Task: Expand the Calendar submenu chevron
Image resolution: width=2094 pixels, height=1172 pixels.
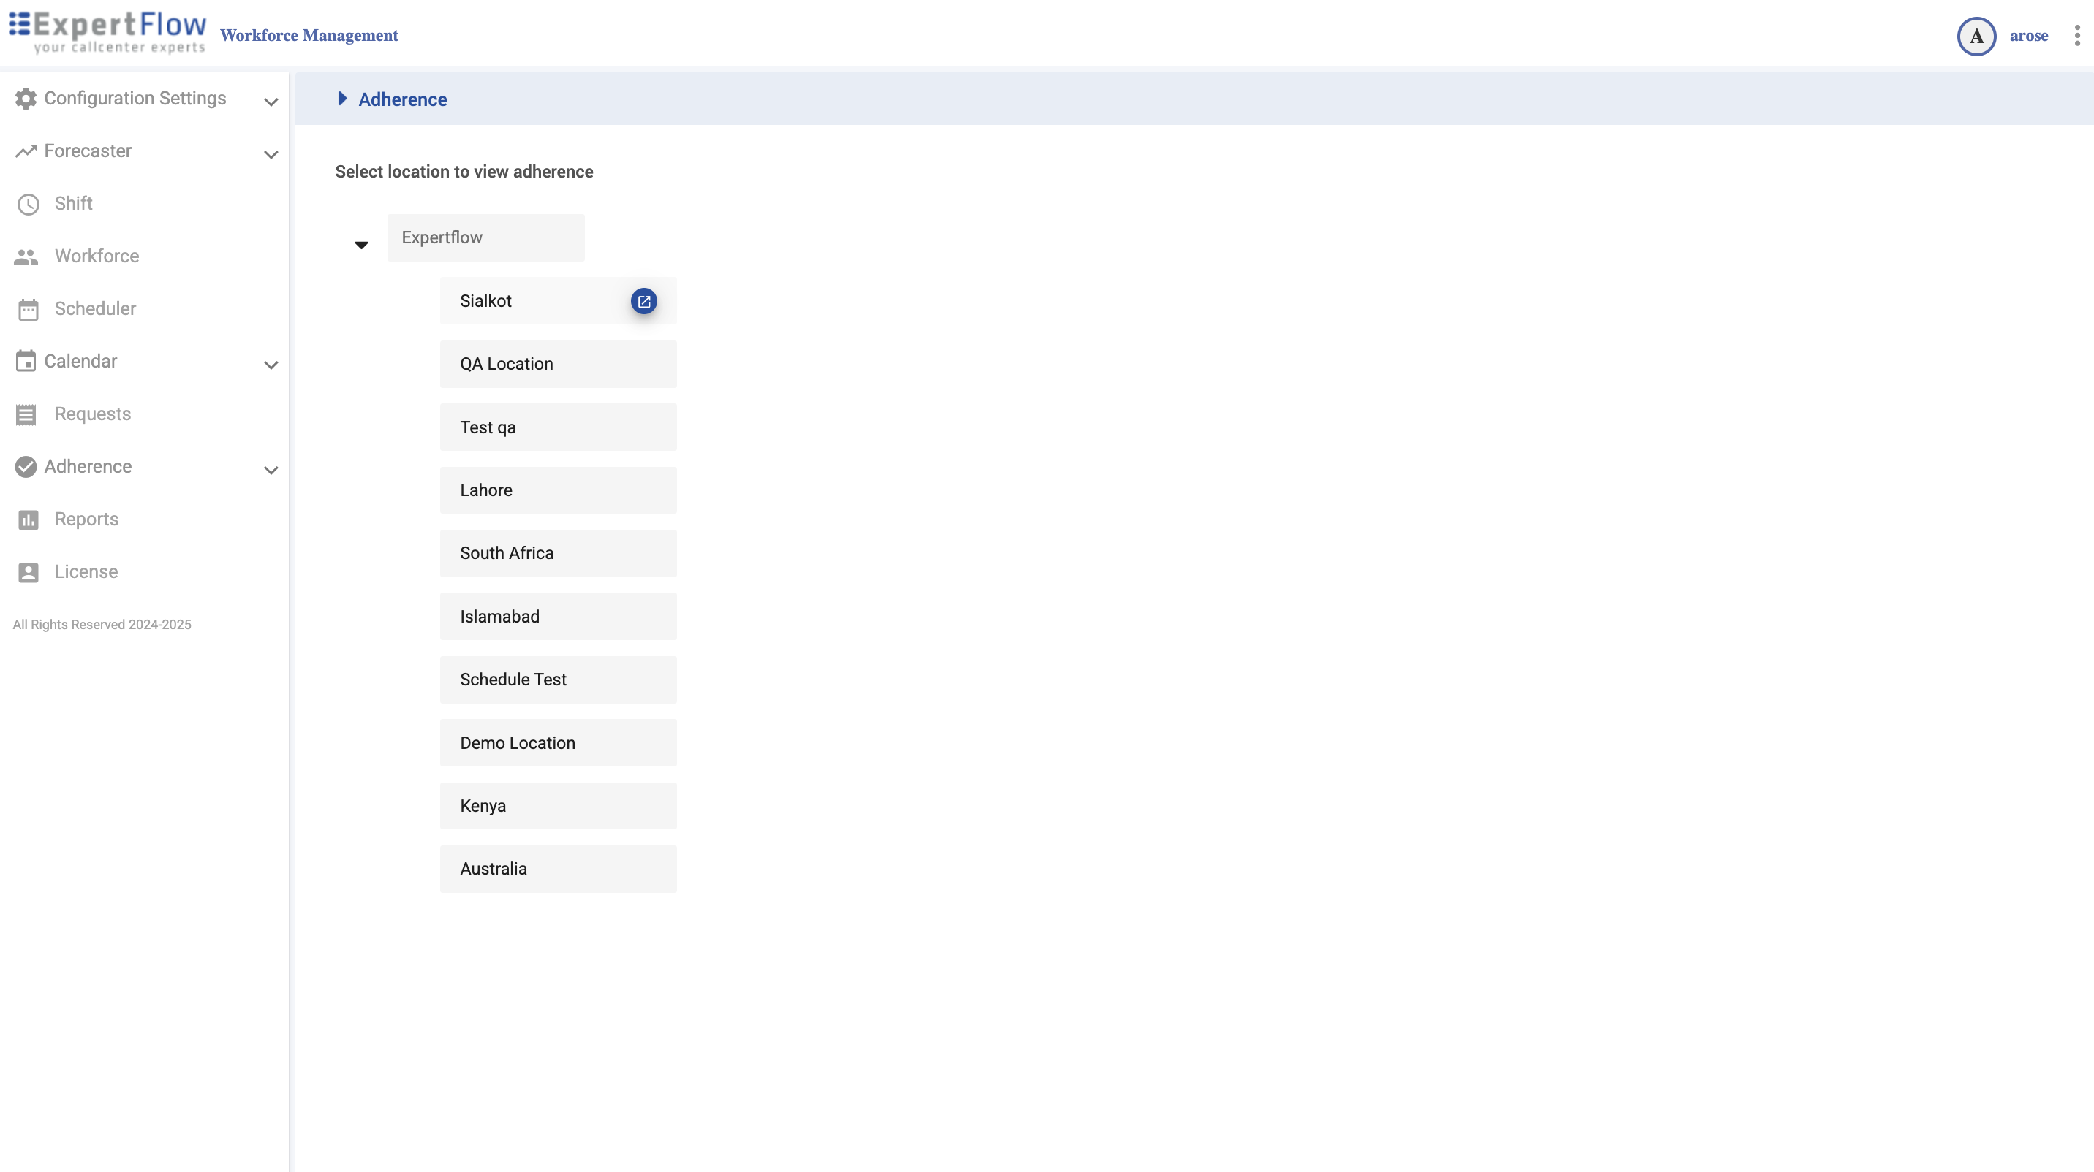Action: 271,365
